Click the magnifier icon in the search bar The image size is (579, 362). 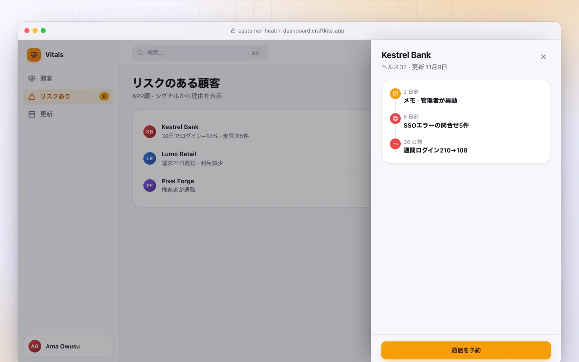point(140,53)
